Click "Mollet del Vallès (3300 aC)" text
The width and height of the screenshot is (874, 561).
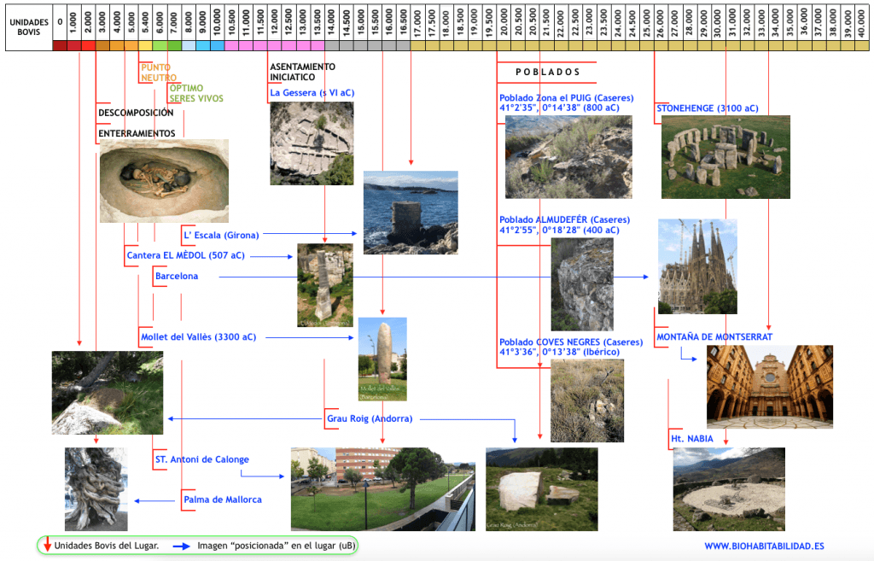click(198, 336)
